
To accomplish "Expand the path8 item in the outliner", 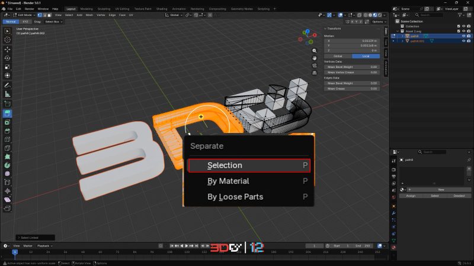I will click(402, 36).
